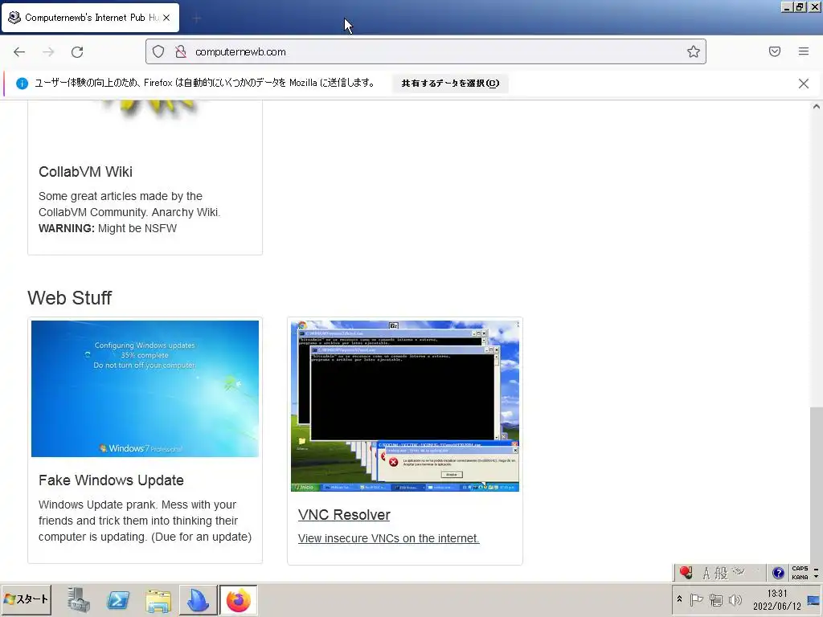Click the VNC Resolver screenshot thumbnail

pos(405,406)
